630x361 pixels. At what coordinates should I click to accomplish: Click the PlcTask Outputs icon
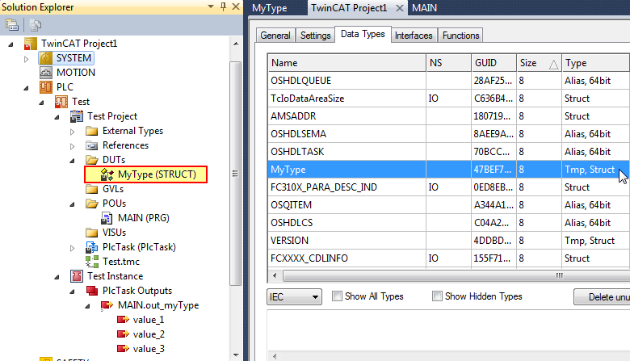click(x=91, y=291)
